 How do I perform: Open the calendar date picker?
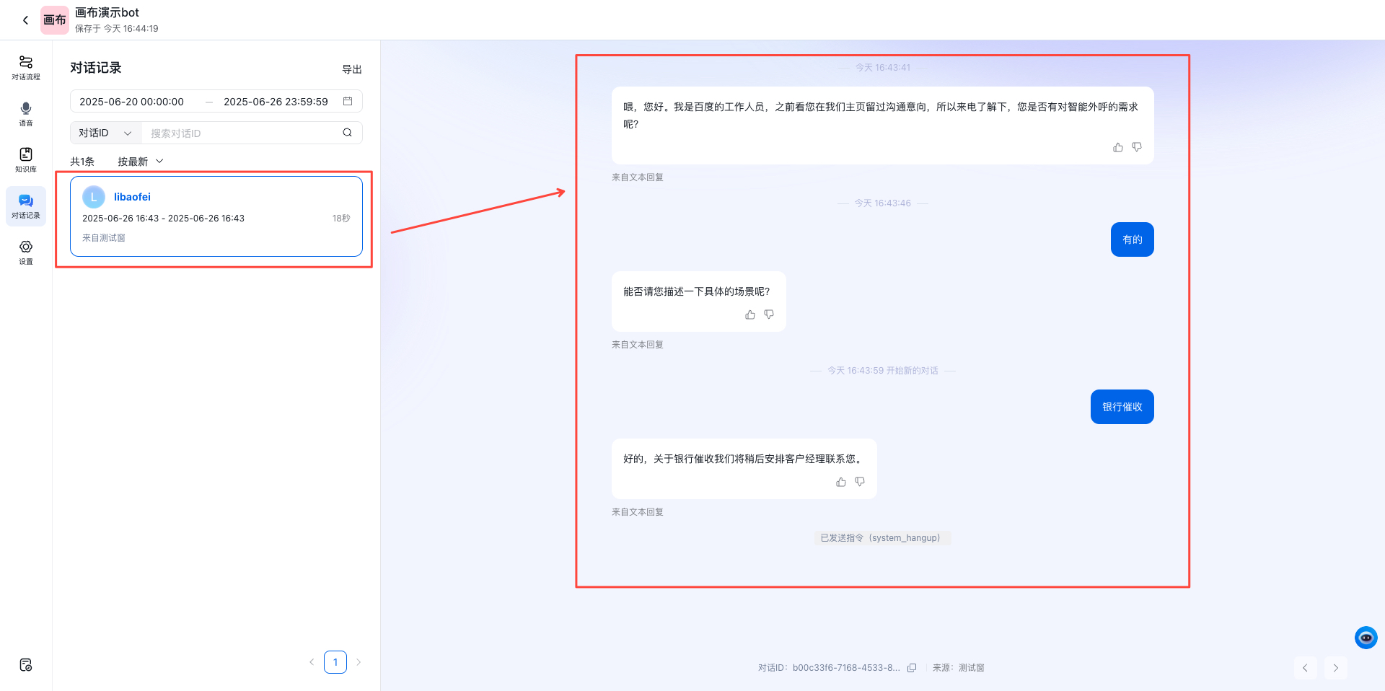click(348, 101)
